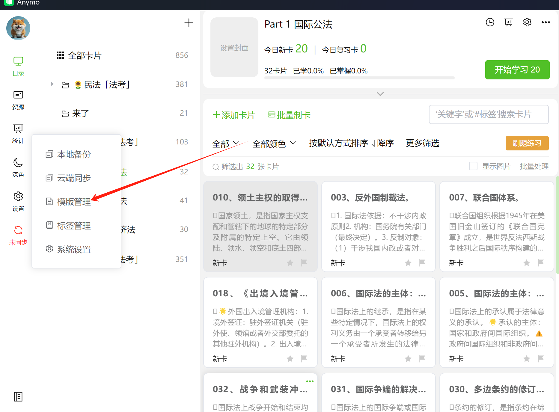Viewport: 559px width, 412px height.
Task: Star the card 006、国际法的主体
Action: (x=408, y=359)
